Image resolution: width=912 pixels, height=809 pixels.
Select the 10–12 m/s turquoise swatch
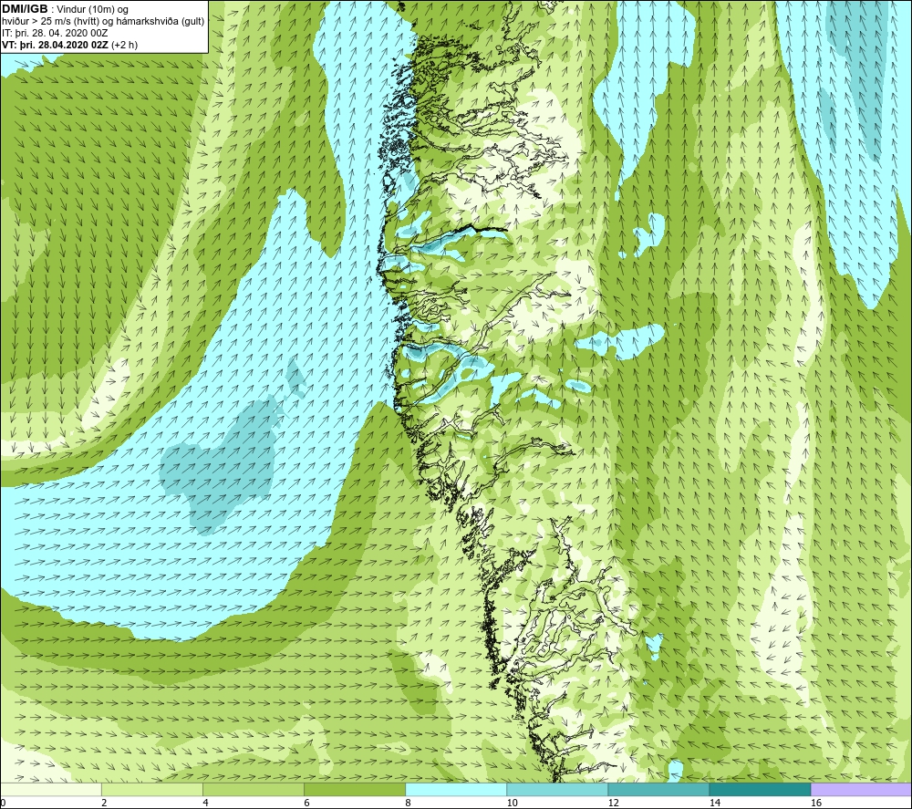(556, 789)
